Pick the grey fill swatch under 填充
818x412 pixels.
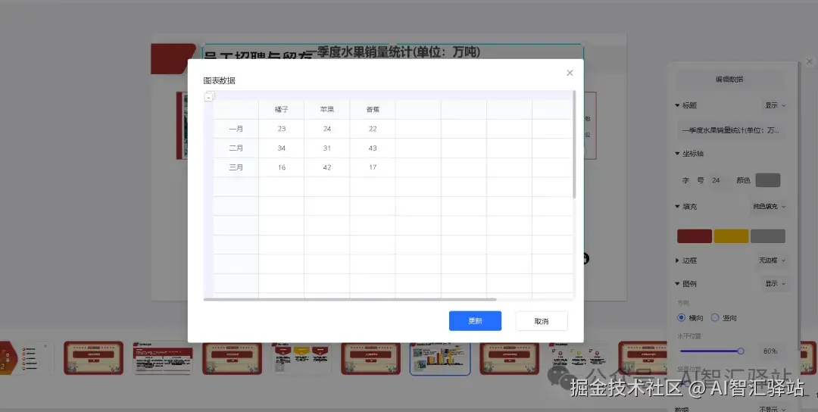click(x=768, y=236)
